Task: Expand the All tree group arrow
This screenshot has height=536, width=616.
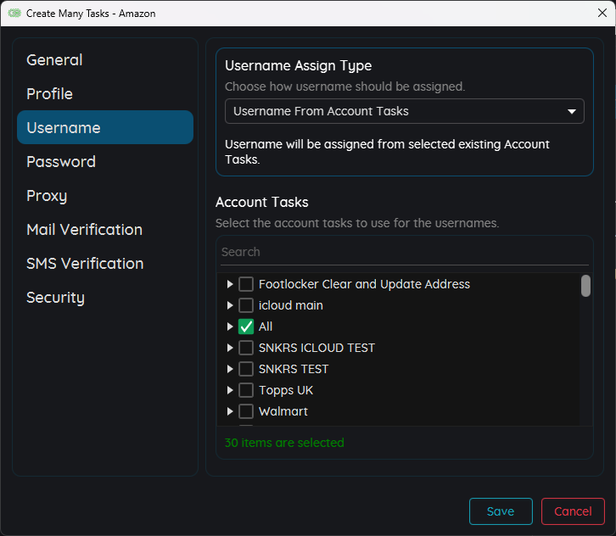Action: click(230, 327)
